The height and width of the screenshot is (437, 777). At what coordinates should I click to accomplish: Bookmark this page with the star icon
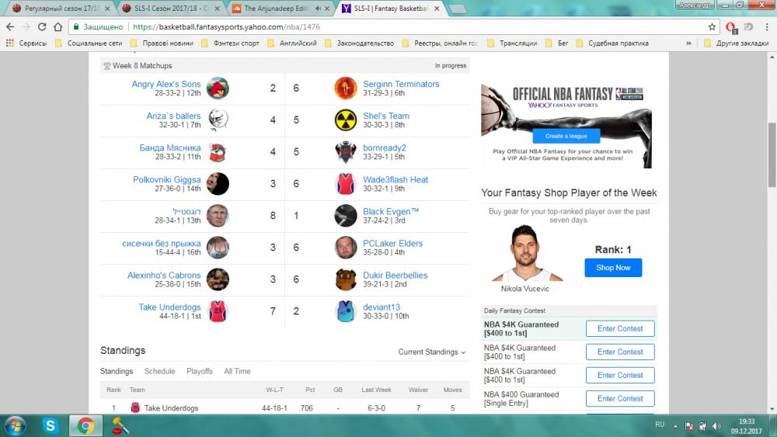[712, 26]
